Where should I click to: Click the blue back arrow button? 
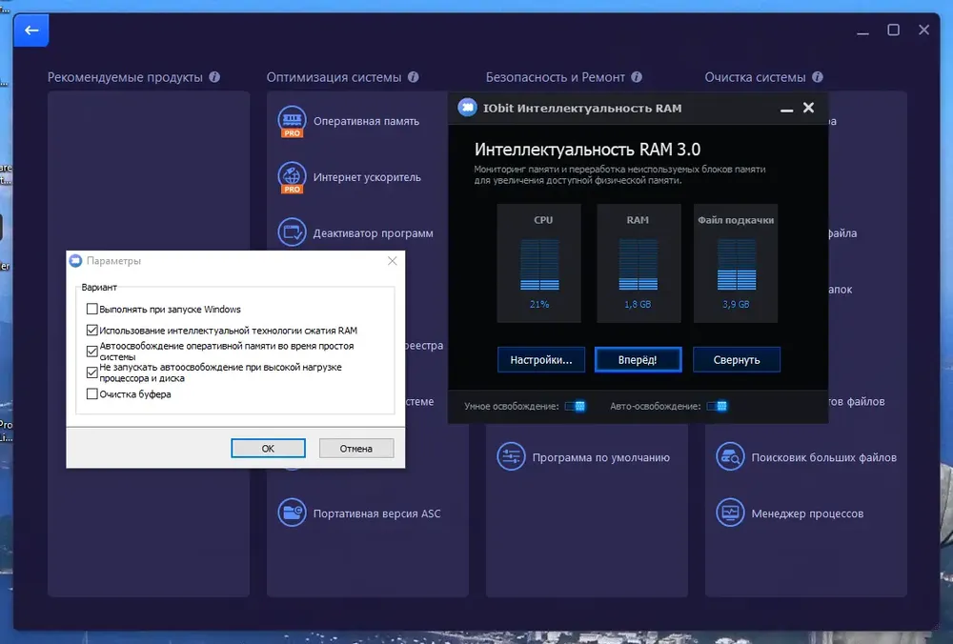[31, 30]
